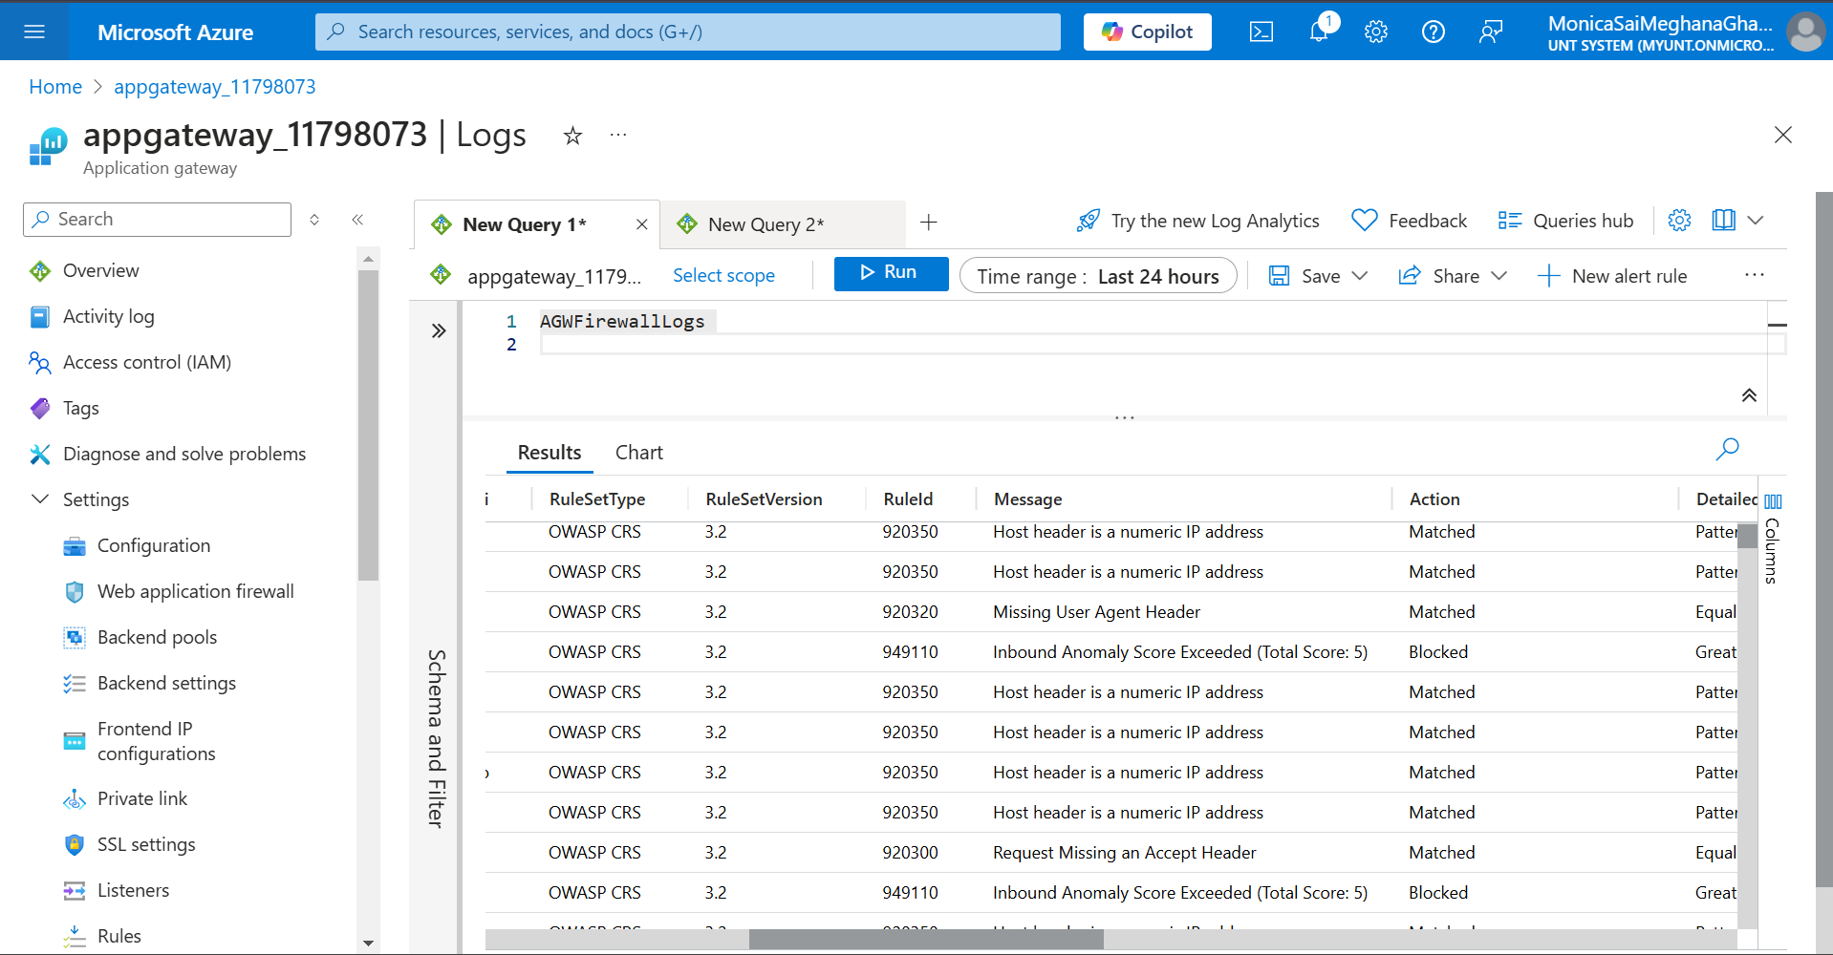Sort by the Message column header
1833x955 pixels.
point(1027,499)
